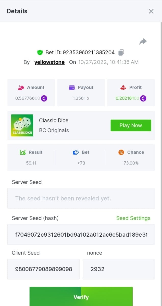Screen dimensions: 162x306
Task: Click the Result chart icon
Action: pos(23,152)
